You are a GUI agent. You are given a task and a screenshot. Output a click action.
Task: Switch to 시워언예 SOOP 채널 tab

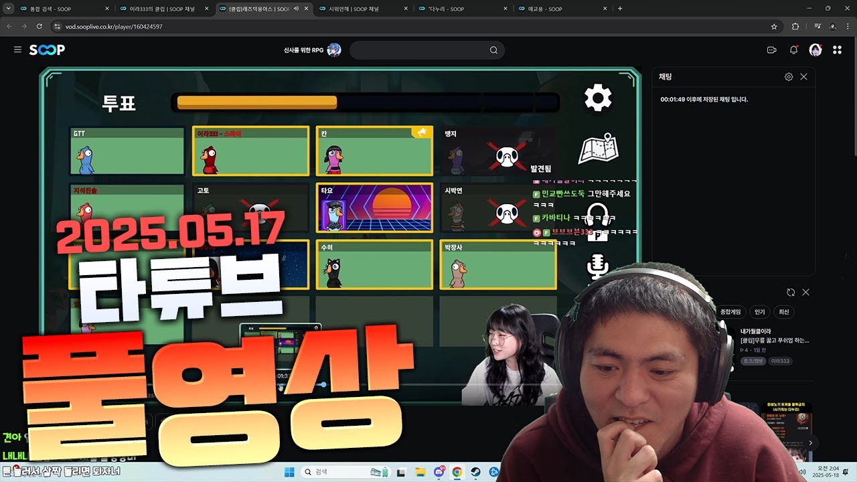tap(363, 9)
